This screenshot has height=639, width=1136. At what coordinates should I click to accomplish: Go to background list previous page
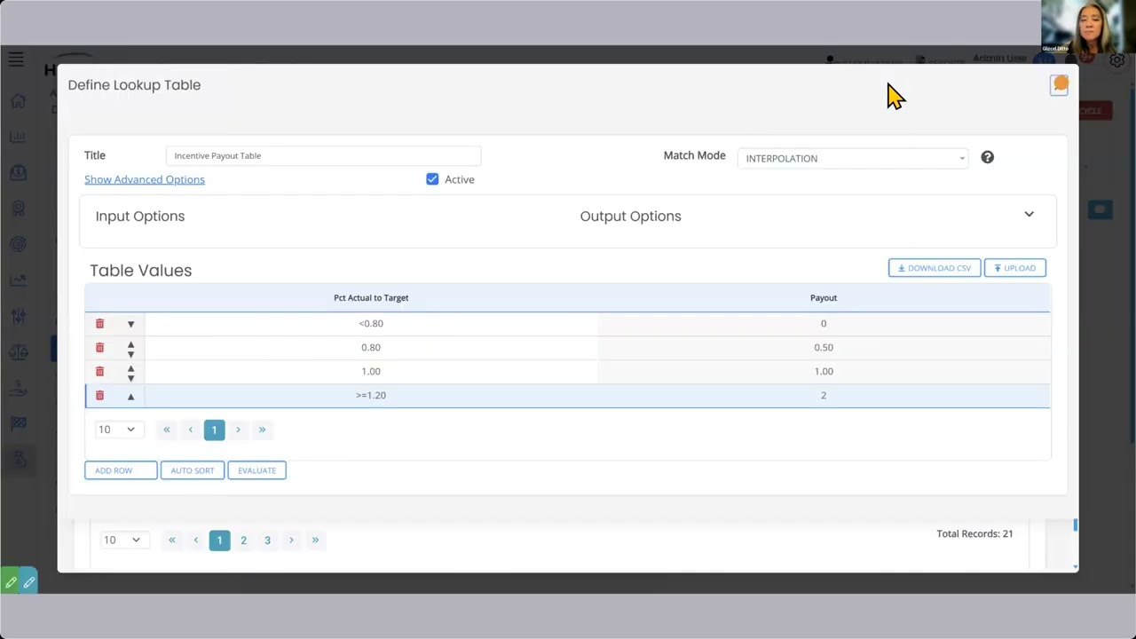click(196, 540)
